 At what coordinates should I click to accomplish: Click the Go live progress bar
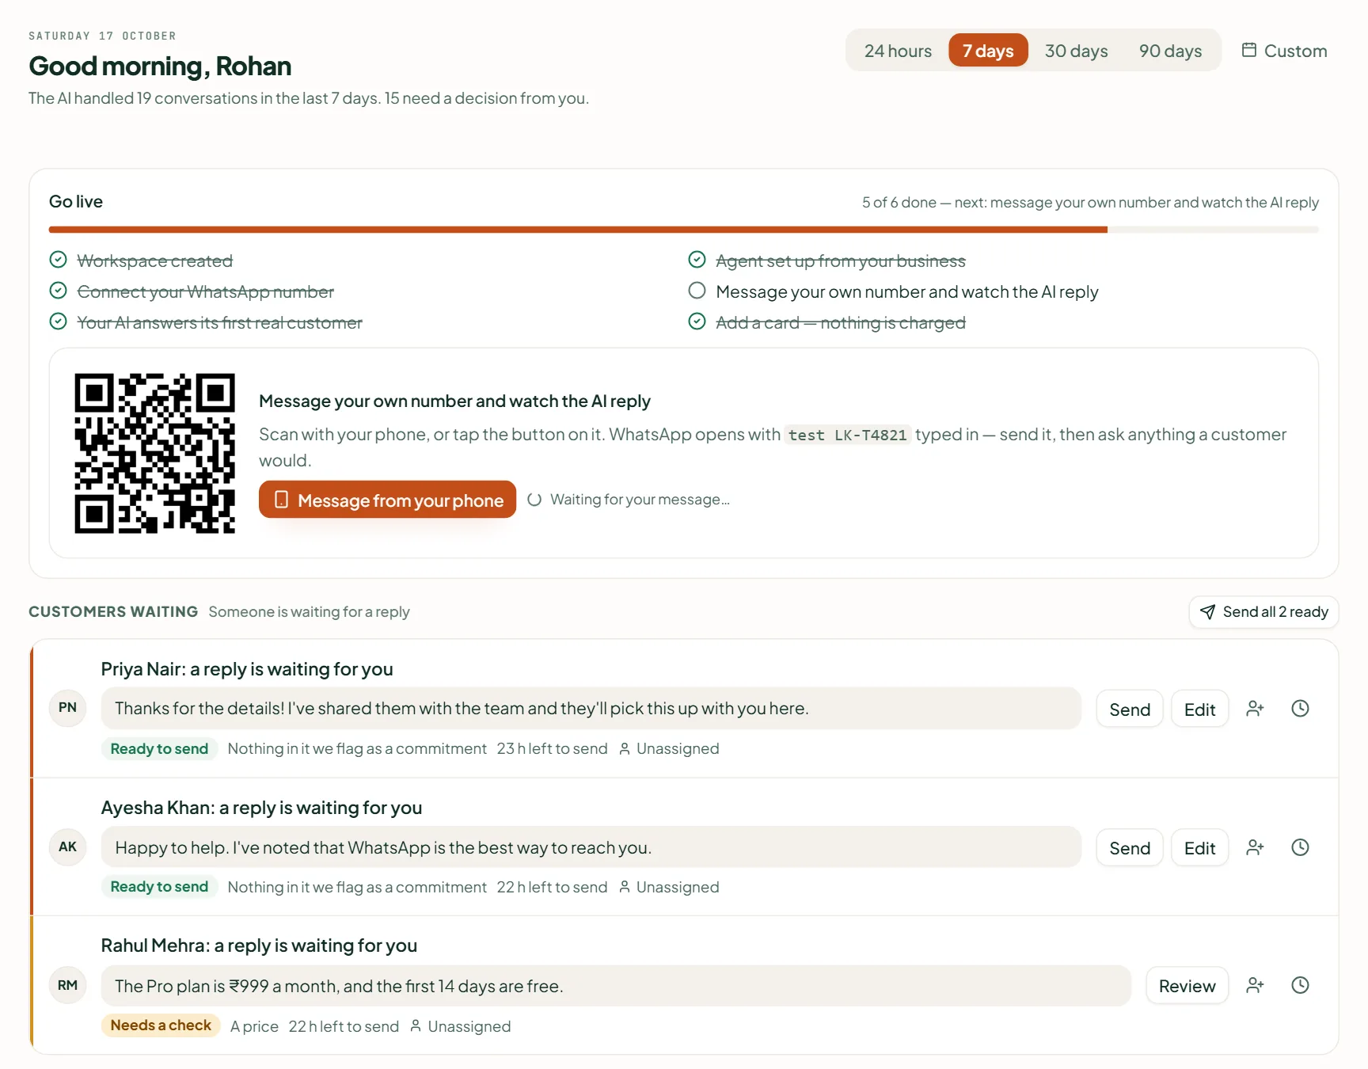(x=684, y=230)
